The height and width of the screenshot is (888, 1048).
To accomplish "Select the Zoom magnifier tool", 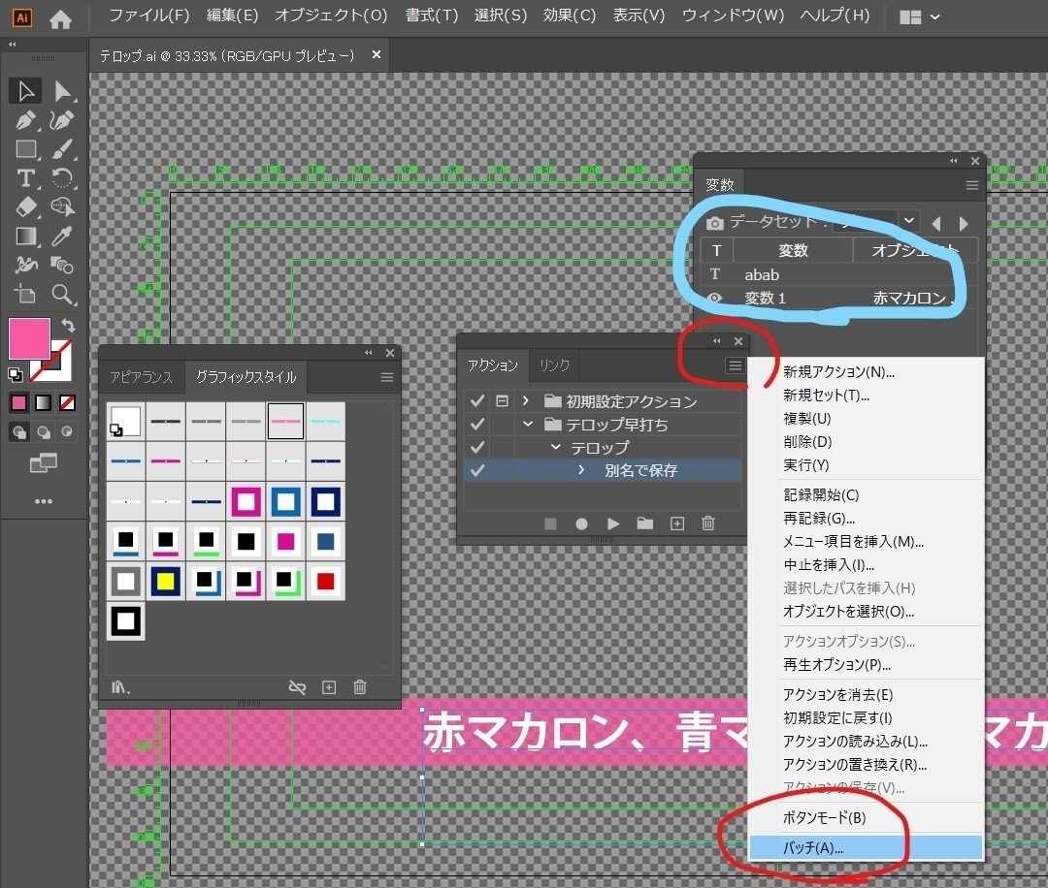I will [62, 295].
